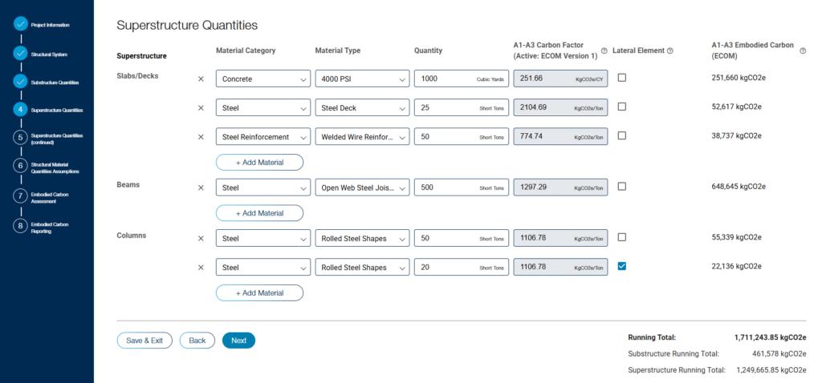Mark the Concrete slab as lateral element
This screenshot has width=822, height=383.
click(621, 78)
